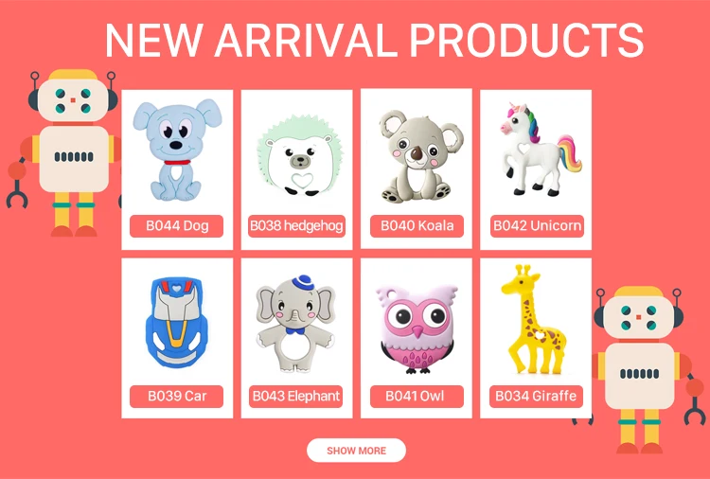Choose the B039 Car label button
The width and height of the screenshot is (710, 479).
point(177,396)
